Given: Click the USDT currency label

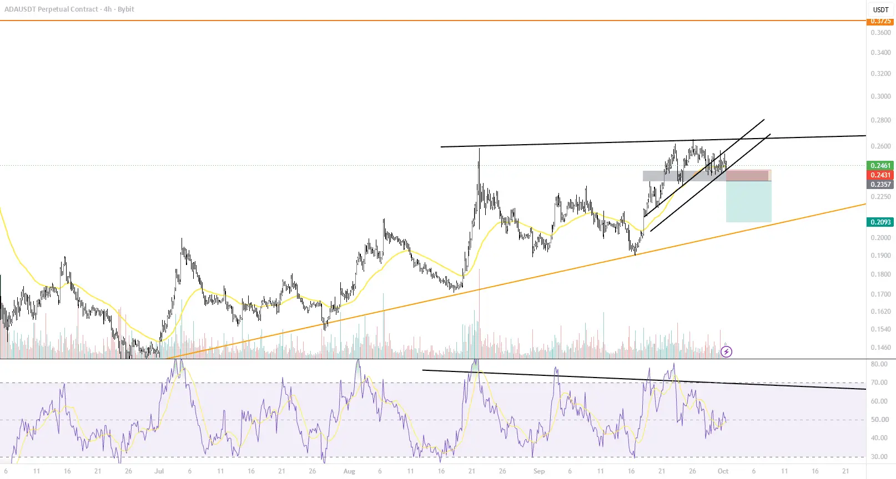Looking at the screenshot, I should point(880,9).
